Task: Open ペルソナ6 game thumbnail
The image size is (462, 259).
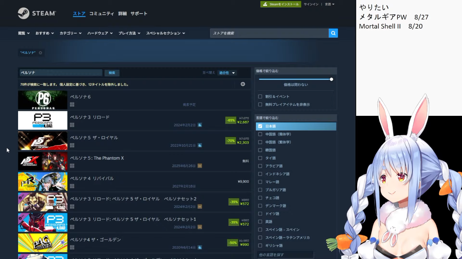Action: (43, 100)
